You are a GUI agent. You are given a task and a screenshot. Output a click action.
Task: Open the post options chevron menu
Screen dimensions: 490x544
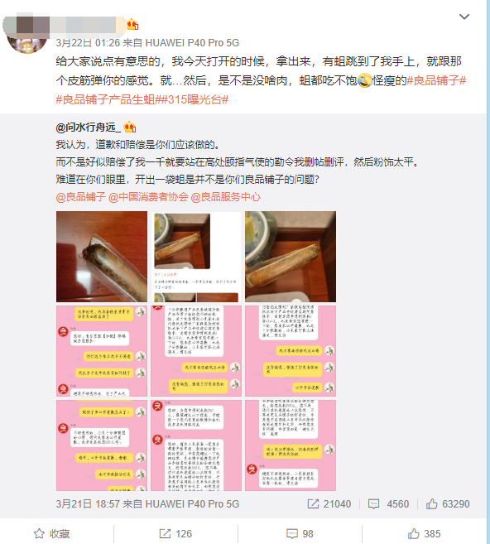pyautogui.click(x=464, y=17)
